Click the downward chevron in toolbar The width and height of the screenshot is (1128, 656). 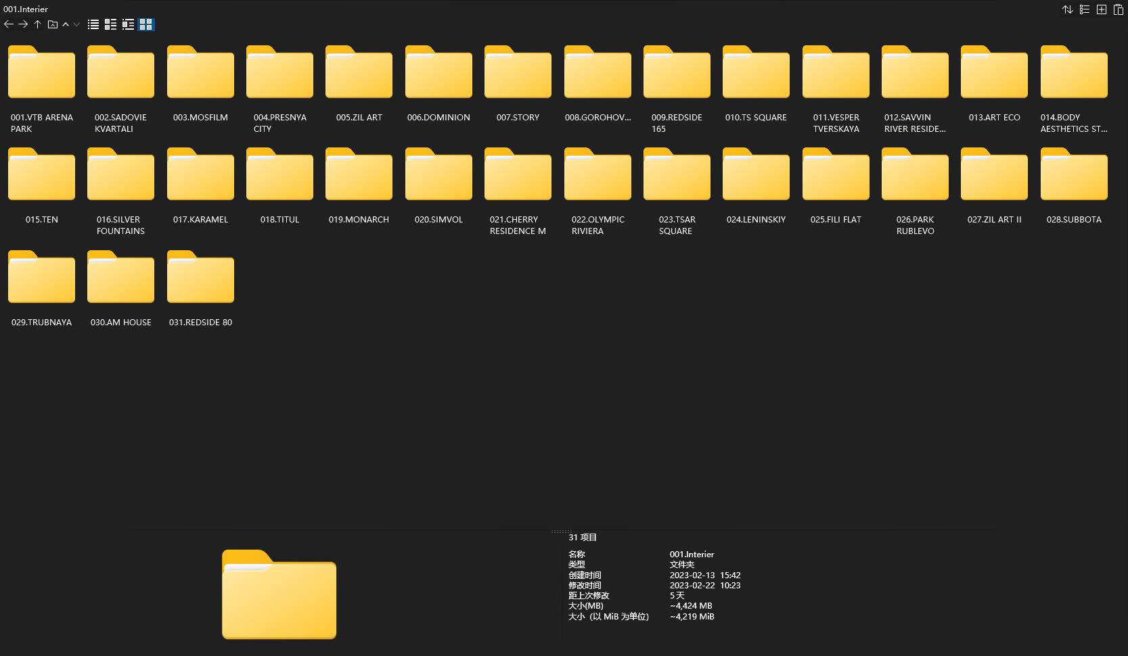(x=76, y=24)
